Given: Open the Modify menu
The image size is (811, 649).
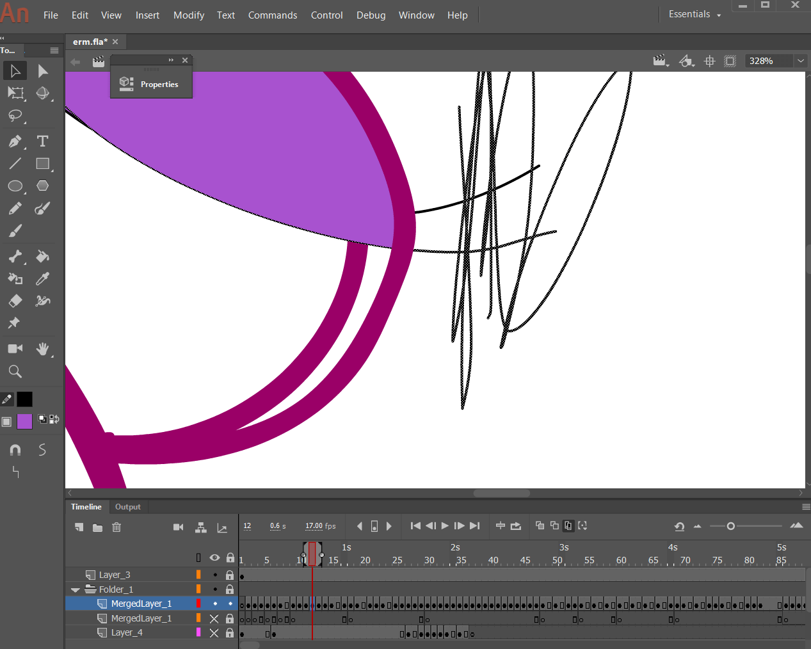Looking at the screenshot, I should click(188, 15).
